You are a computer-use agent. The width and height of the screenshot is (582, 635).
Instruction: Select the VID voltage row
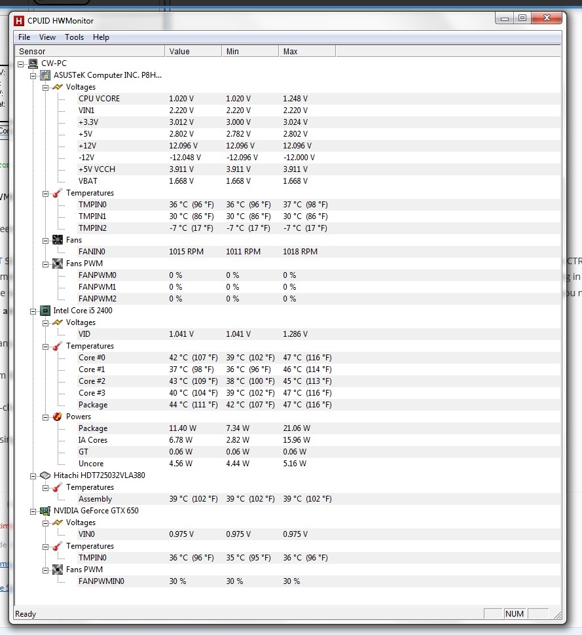click(319, 334)
